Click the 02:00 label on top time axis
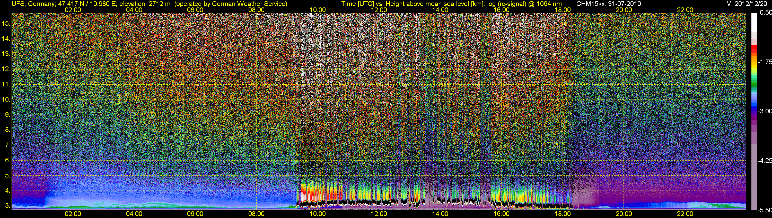Image resolution: width=772 pixels, height=218 pixels. point(73,9)
